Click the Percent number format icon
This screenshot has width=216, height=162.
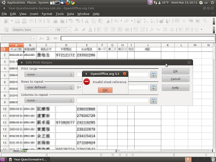pyautogui.click(x=158, y=30)
